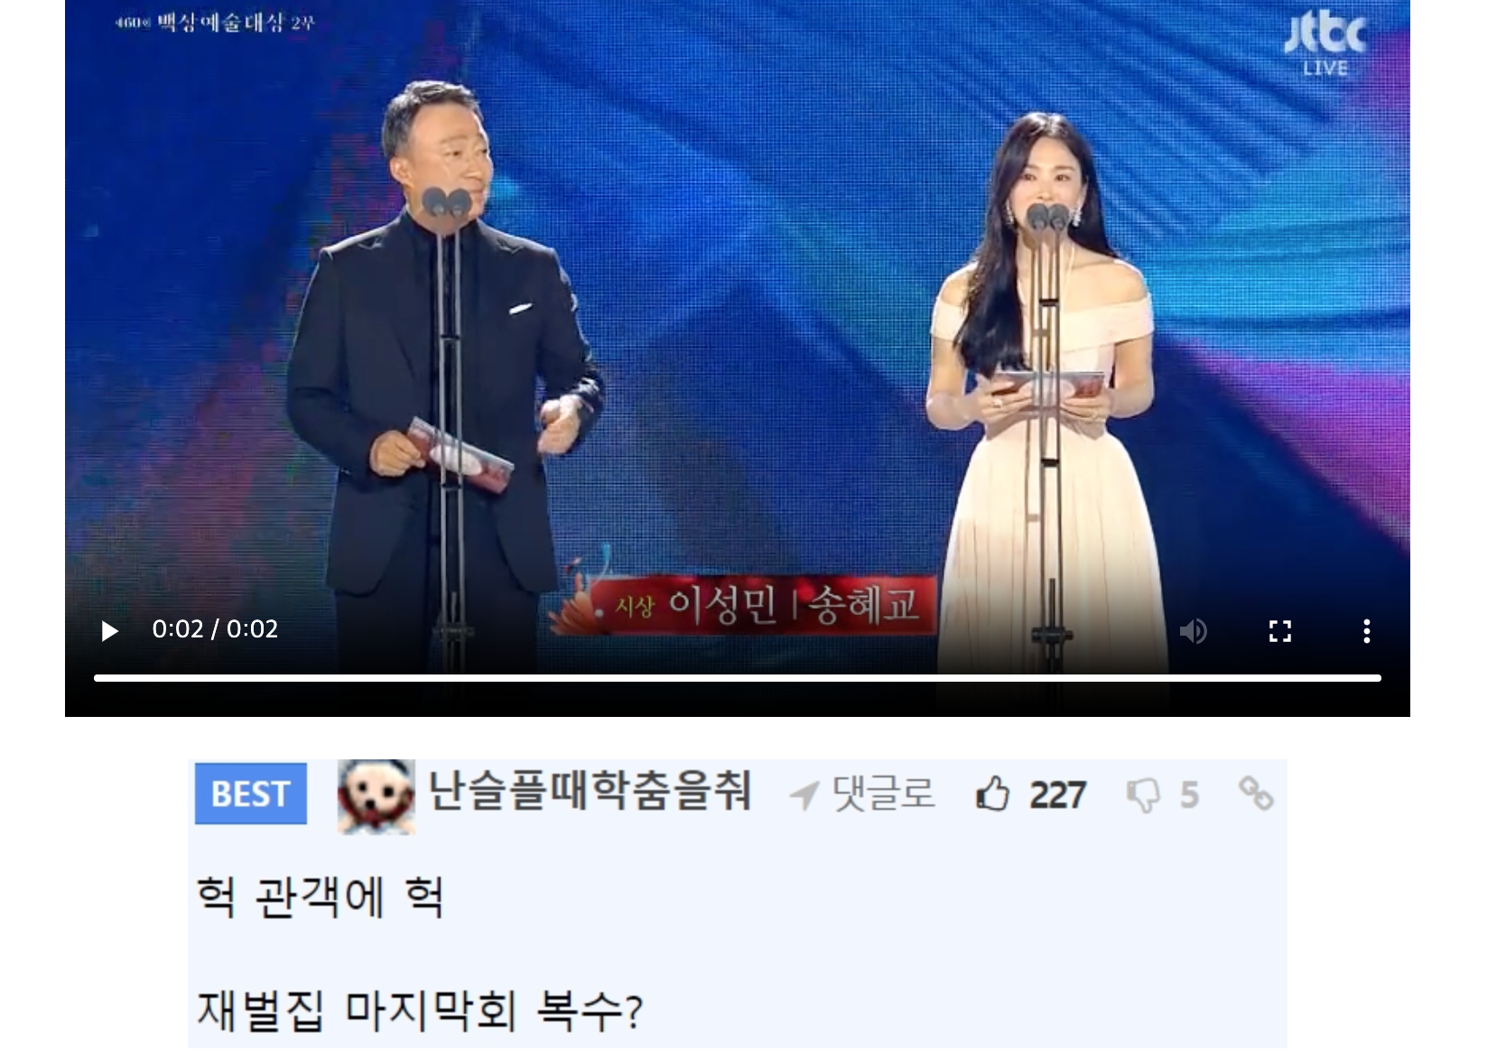Image resolution: width=1506 pixels, height=1051 pixels.
Task: Open the profile of user 난슬플때학춤을춰
Action: (590, 792)
